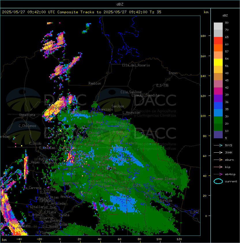Click the '50YD' legend label
The width and height of the screenshot is (240, 243).
click(228, 145)
